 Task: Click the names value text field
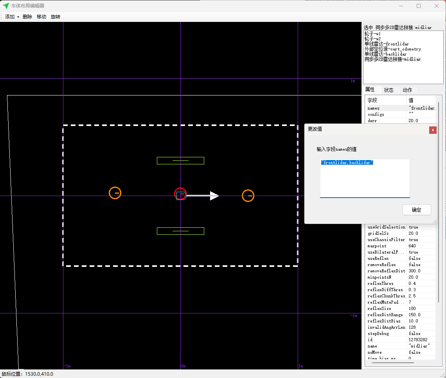365,178
